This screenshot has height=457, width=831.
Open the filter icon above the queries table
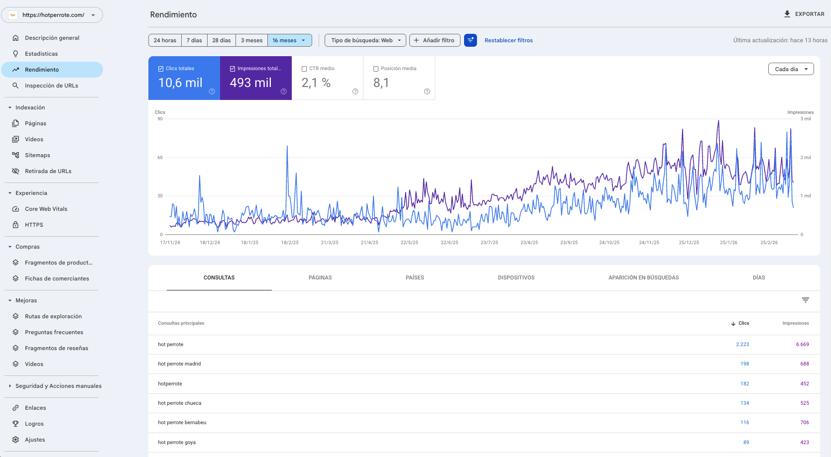(806, 300)
